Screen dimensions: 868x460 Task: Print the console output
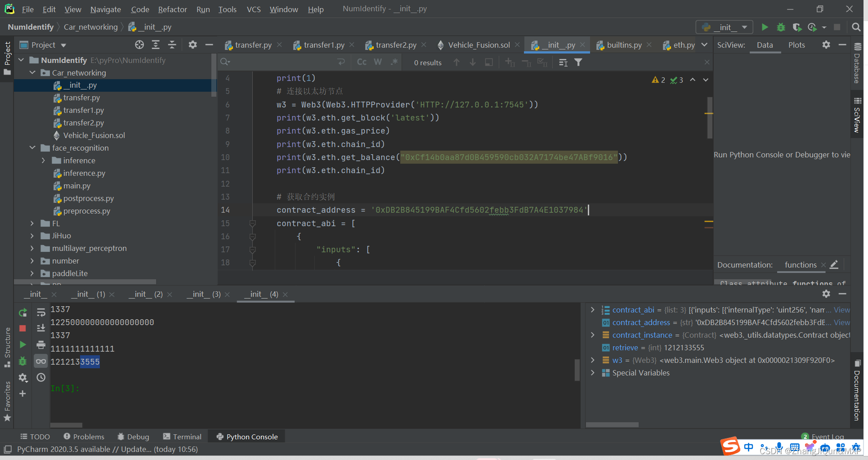pos(41,344)
